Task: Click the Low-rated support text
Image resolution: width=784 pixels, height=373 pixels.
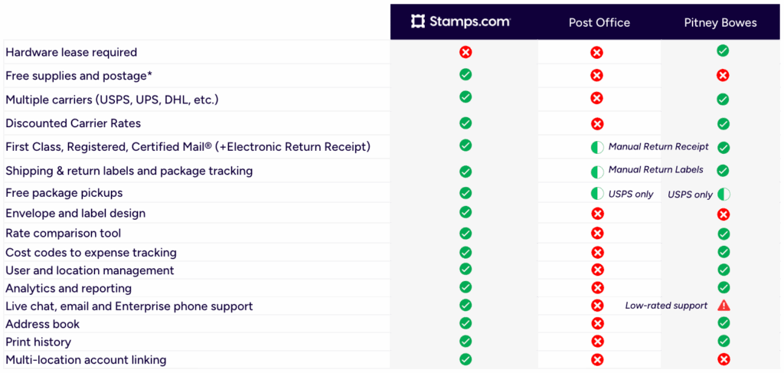Action: point(666,306)
